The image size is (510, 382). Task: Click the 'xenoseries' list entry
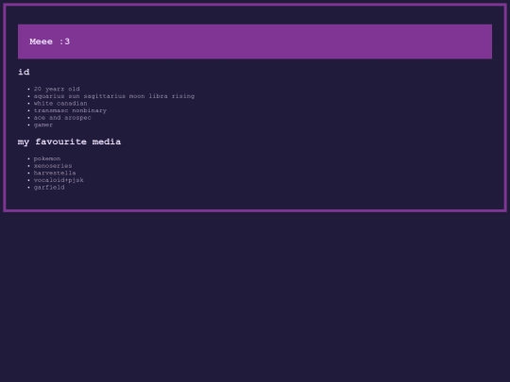click(53, 166)
